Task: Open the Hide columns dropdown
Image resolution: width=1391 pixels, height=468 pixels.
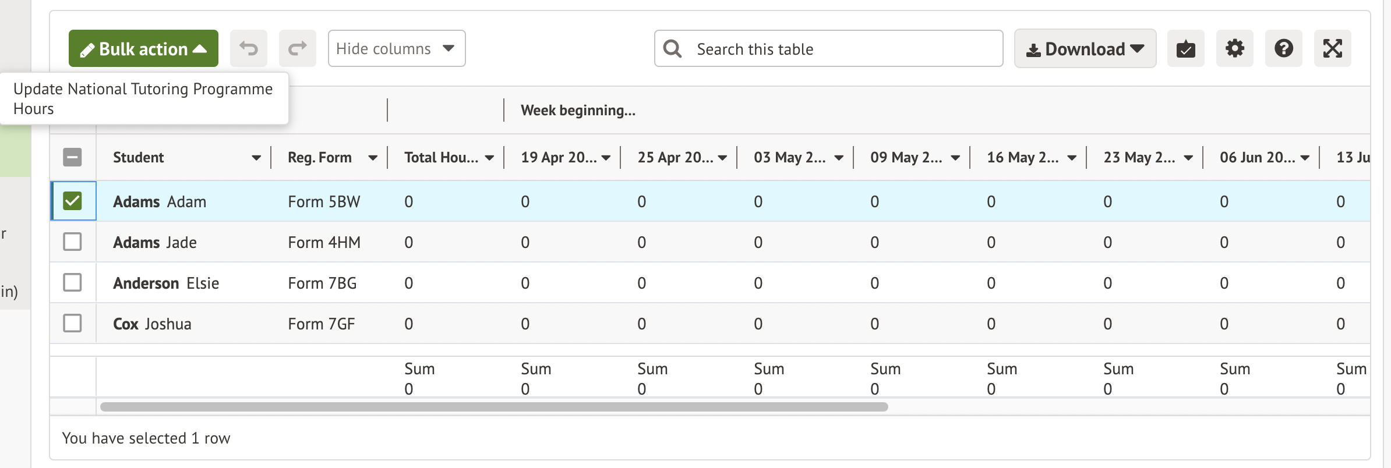Action: pyautogui.click(x=396, y=48)
